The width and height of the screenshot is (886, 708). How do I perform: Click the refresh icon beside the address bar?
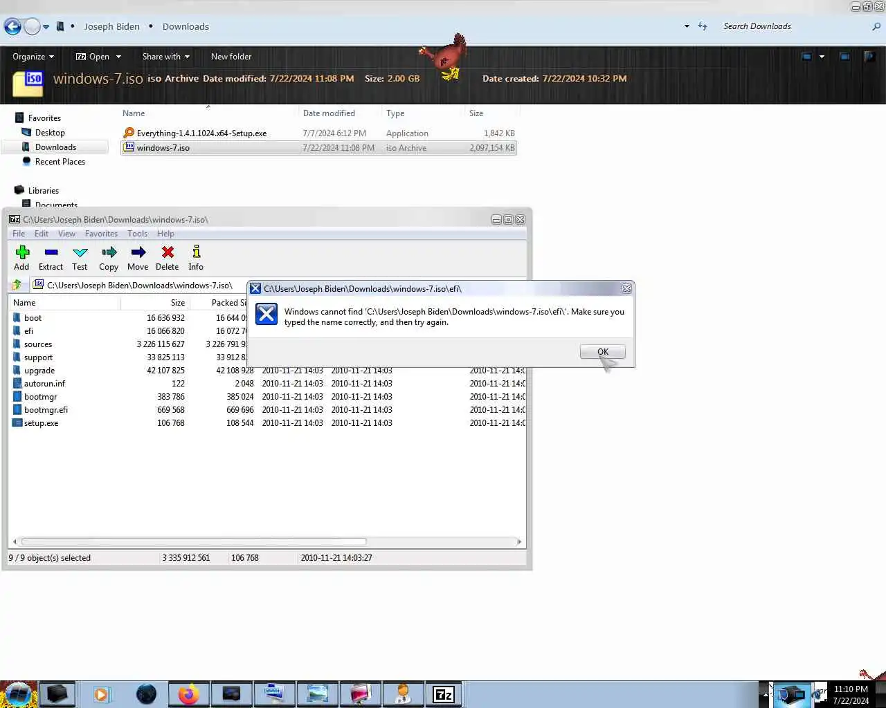[703, 26]
